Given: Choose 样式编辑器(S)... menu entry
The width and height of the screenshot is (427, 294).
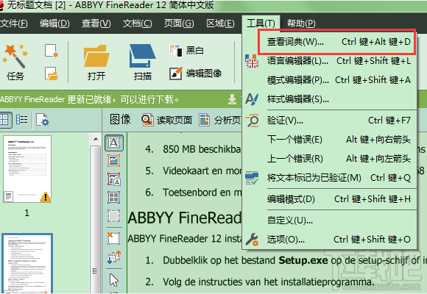Looking at the screenshot, I should click(x=330, y=99).
